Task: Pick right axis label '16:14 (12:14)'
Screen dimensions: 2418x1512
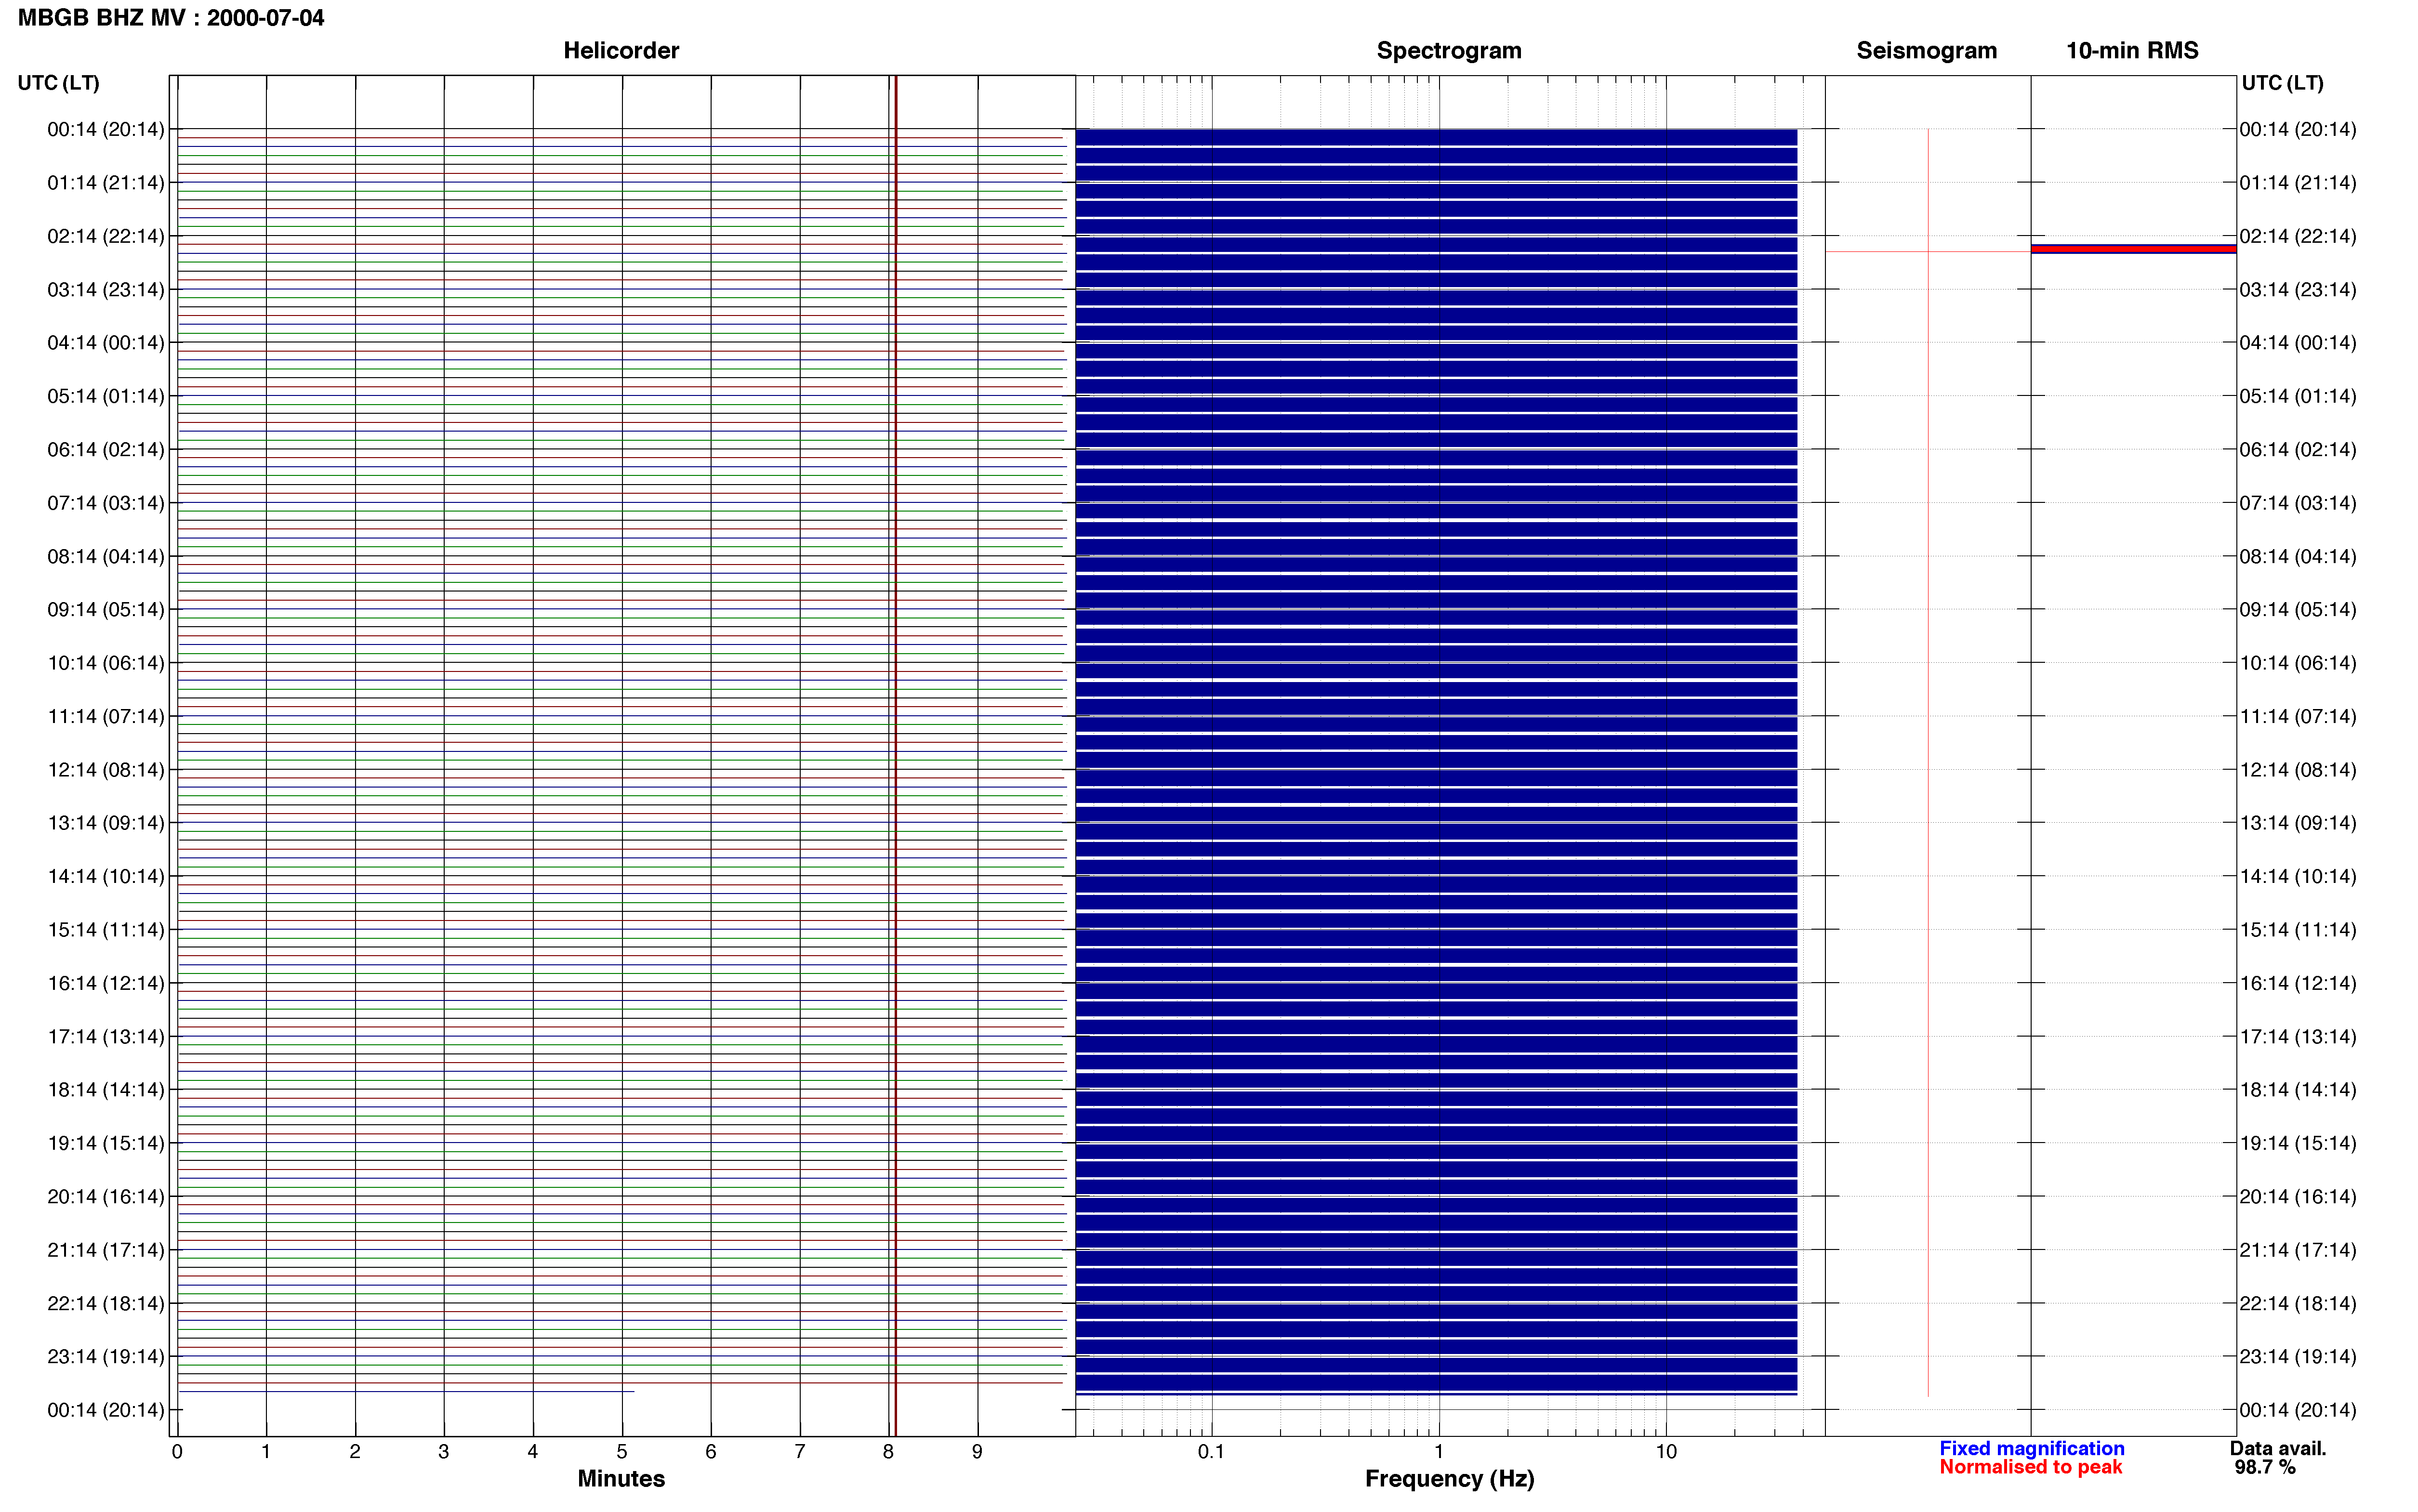Action: tap(2298, 983)
